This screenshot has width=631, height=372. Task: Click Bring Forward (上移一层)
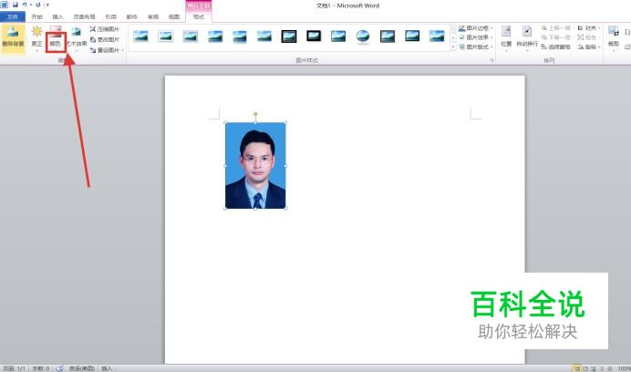coord(556,28)
